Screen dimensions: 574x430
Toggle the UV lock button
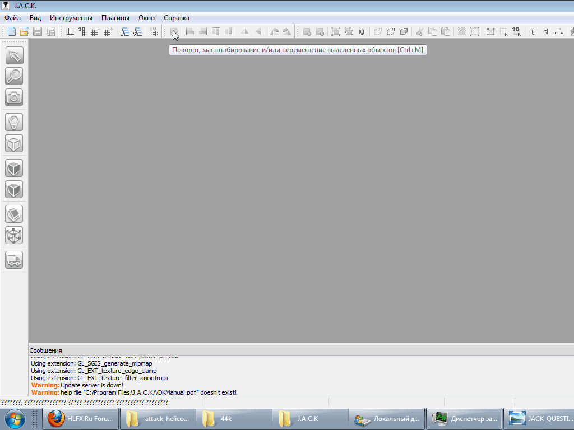[x=558, y=32]
